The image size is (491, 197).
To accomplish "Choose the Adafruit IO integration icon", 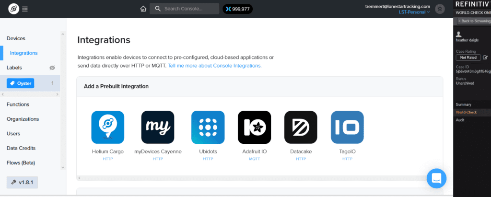I will point(254,127).
